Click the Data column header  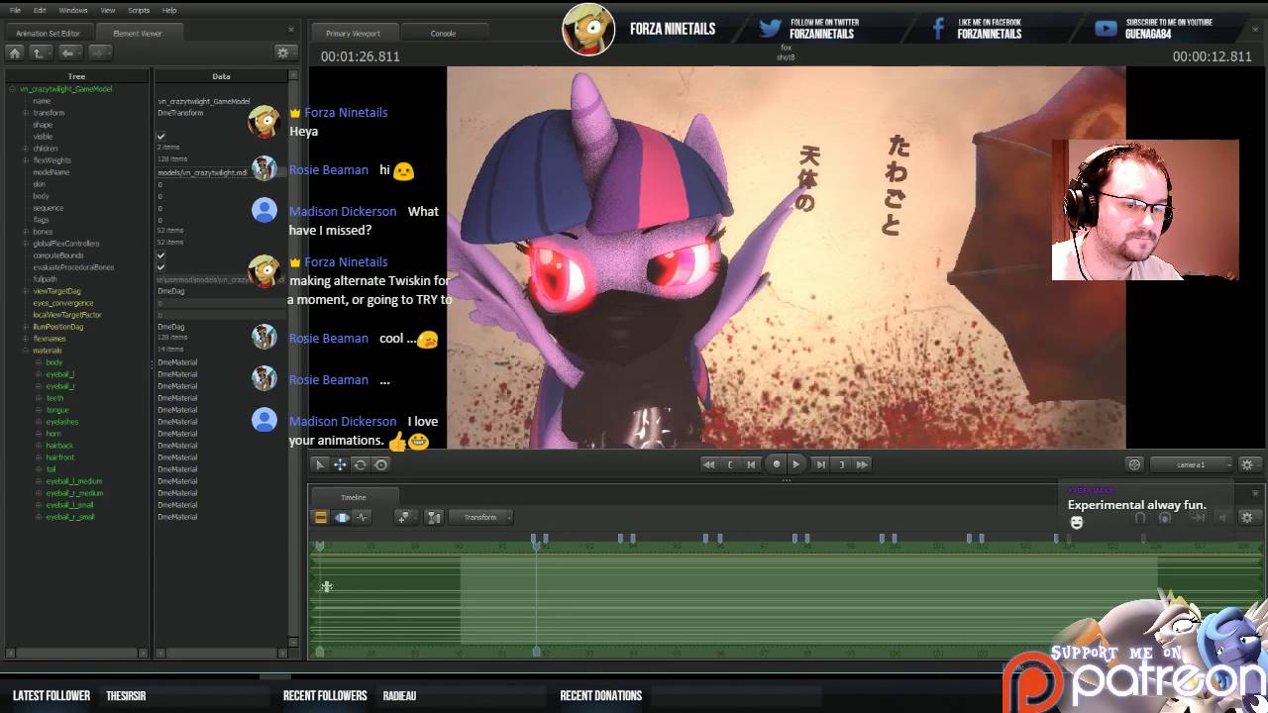[221, 76]
